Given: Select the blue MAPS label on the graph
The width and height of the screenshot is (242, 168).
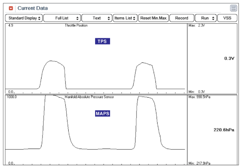Looking at the screenshot, I should click(x=102, y=113).
